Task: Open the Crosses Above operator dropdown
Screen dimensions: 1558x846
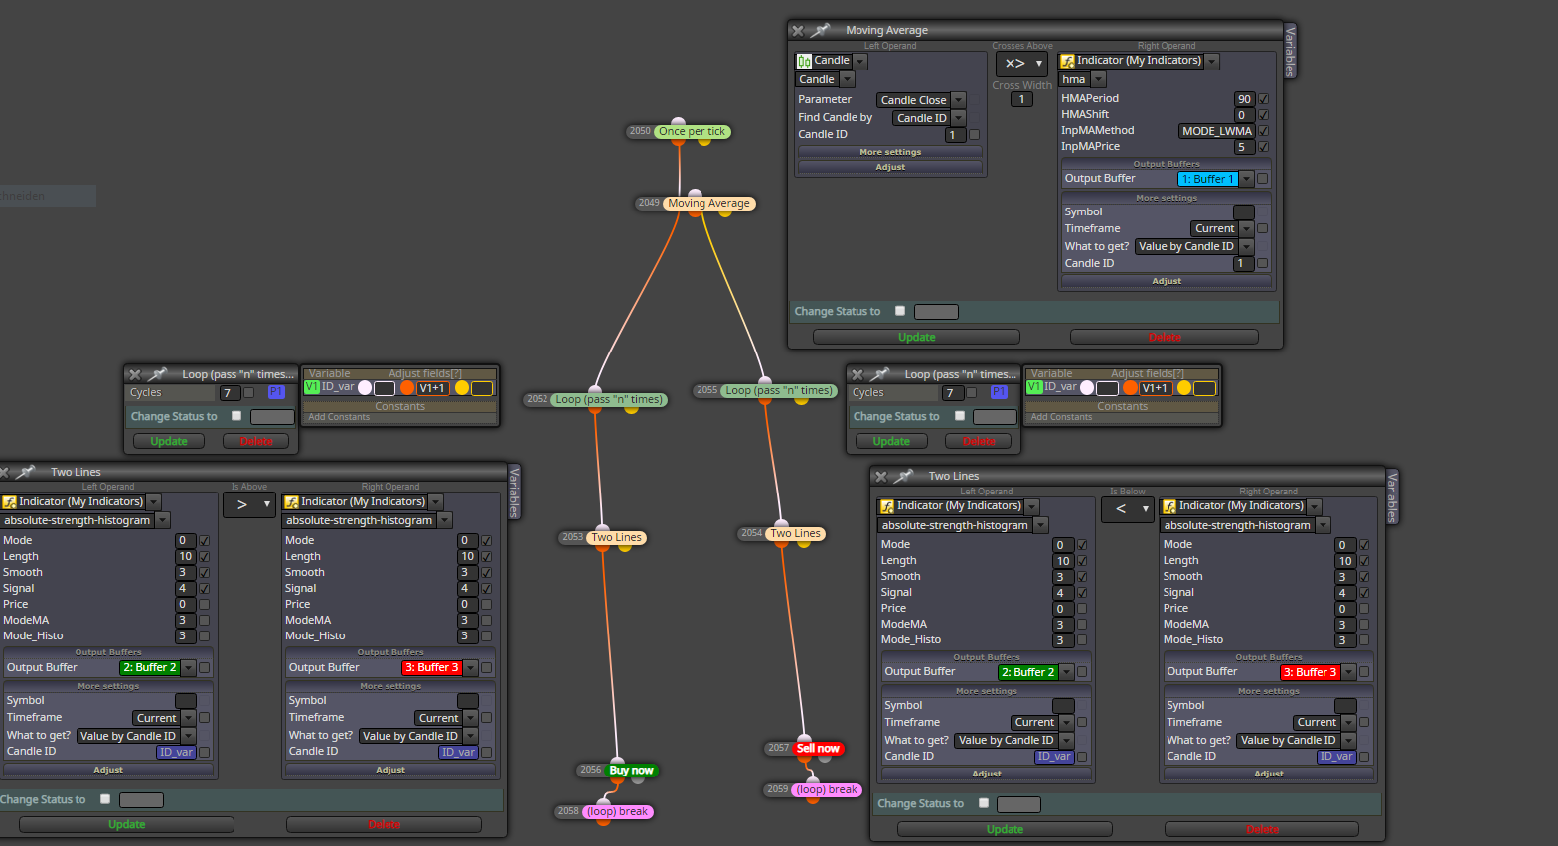Action: (1022, 64)
